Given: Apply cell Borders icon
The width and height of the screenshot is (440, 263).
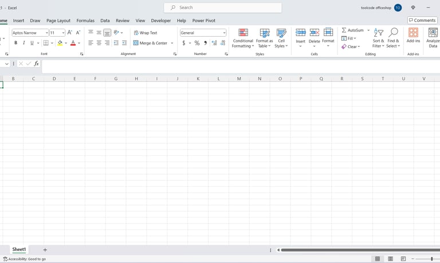Looking at the screenshot, I should coord(46,43).
